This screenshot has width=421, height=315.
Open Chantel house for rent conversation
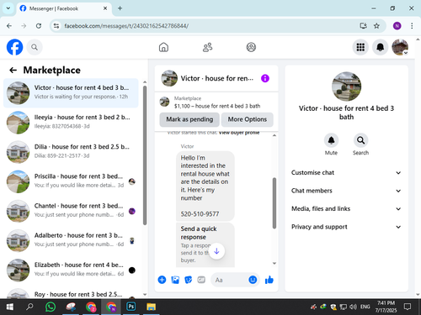coord(71,211)
